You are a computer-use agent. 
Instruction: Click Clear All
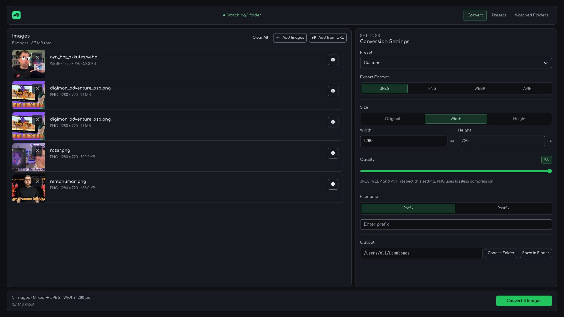[260, 38]
